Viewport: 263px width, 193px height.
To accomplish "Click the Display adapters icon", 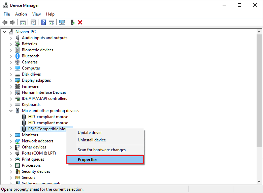I will pyautogui.click(x=18, y=80).
